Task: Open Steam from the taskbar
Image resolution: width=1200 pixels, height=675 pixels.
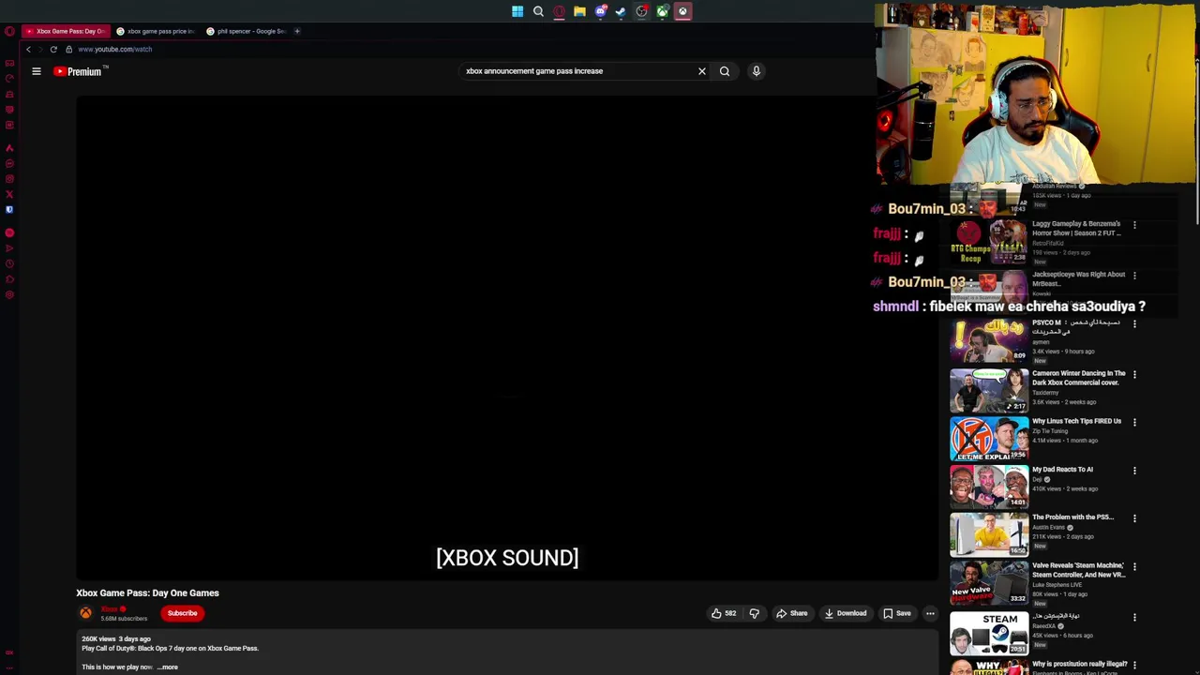Action: [621, 11]
